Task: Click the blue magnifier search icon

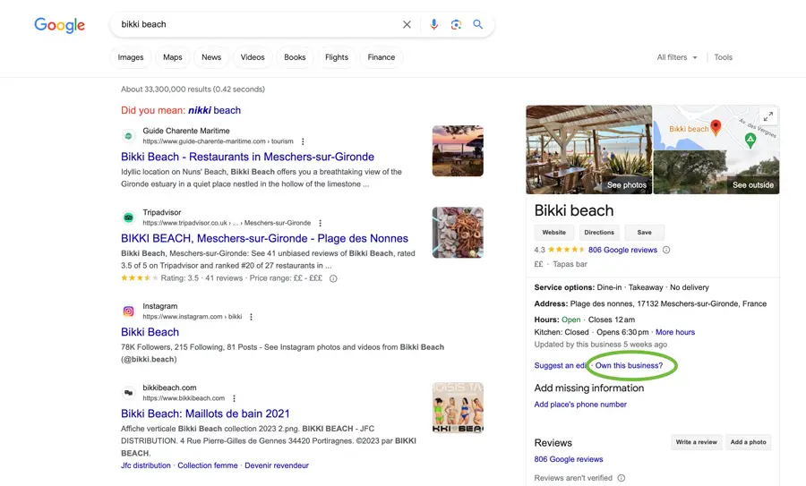Action: [478, 25]
